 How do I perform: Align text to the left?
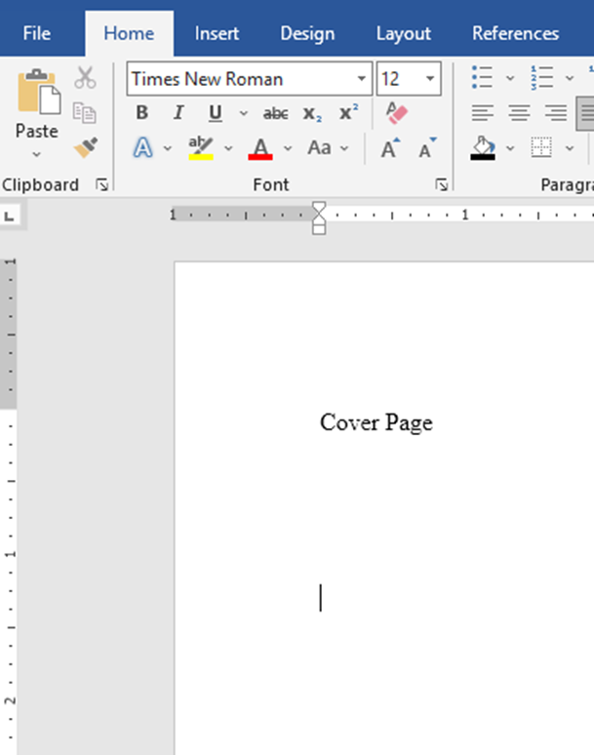(x=483, y=113)
